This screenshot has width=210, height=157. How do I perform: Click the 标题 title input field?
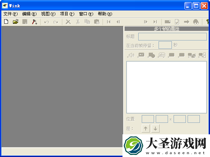pyautogui.click(x=173, y=37)
